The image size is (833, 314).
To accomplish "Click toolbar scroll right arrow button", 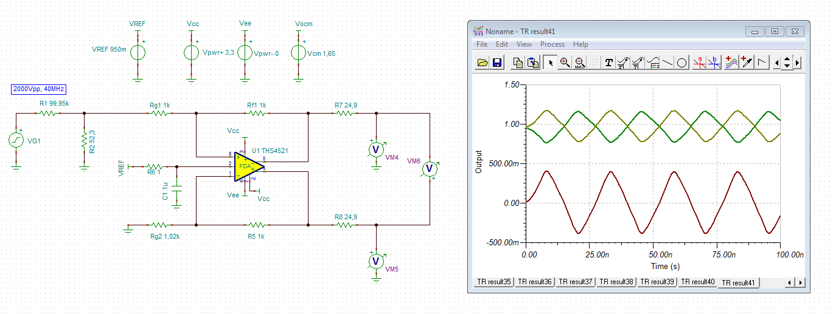I will pos(798,62).
